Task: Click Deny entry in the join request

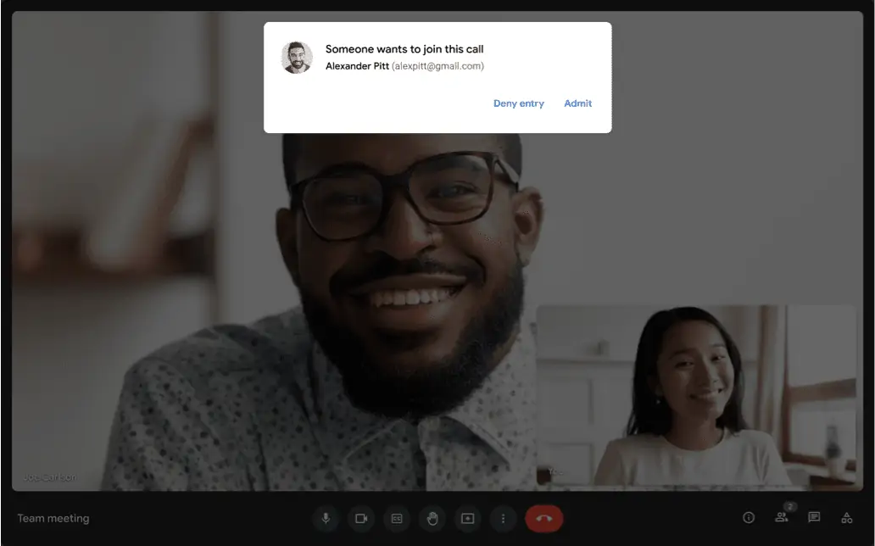Action: click(x=518, y=103)
